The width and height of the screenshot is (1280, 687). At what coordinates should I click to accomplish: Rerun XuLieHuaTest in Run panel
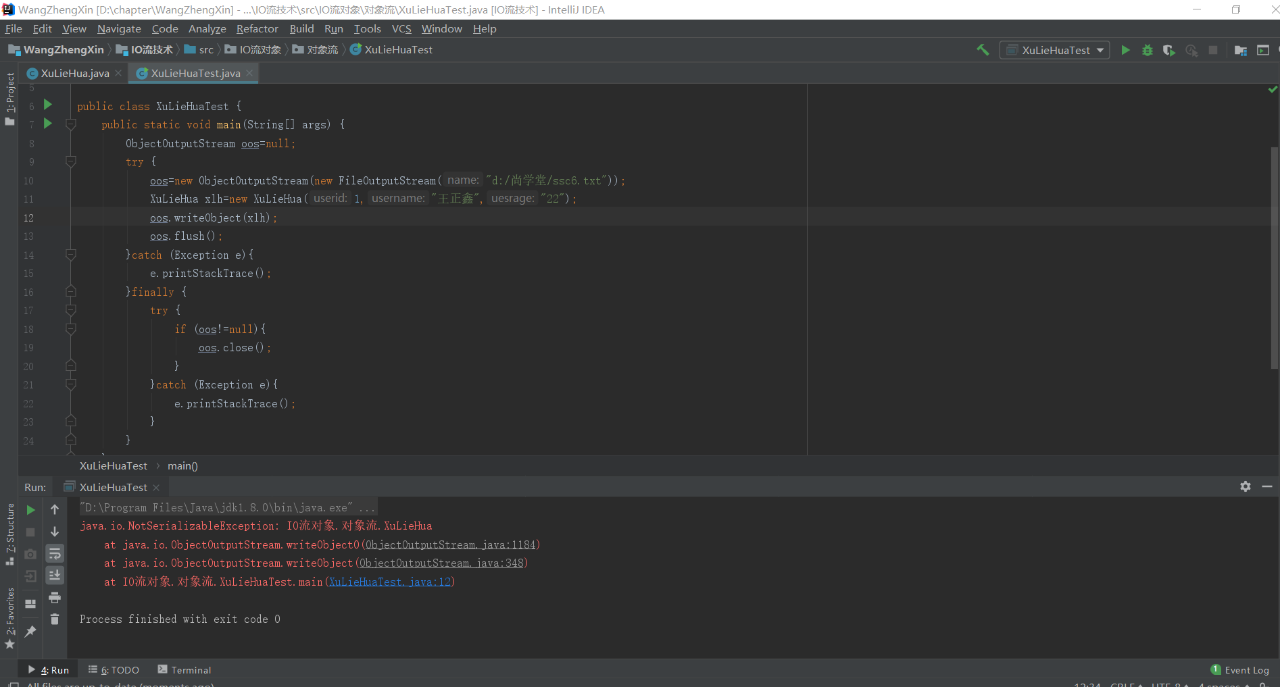tap(30, 510)
